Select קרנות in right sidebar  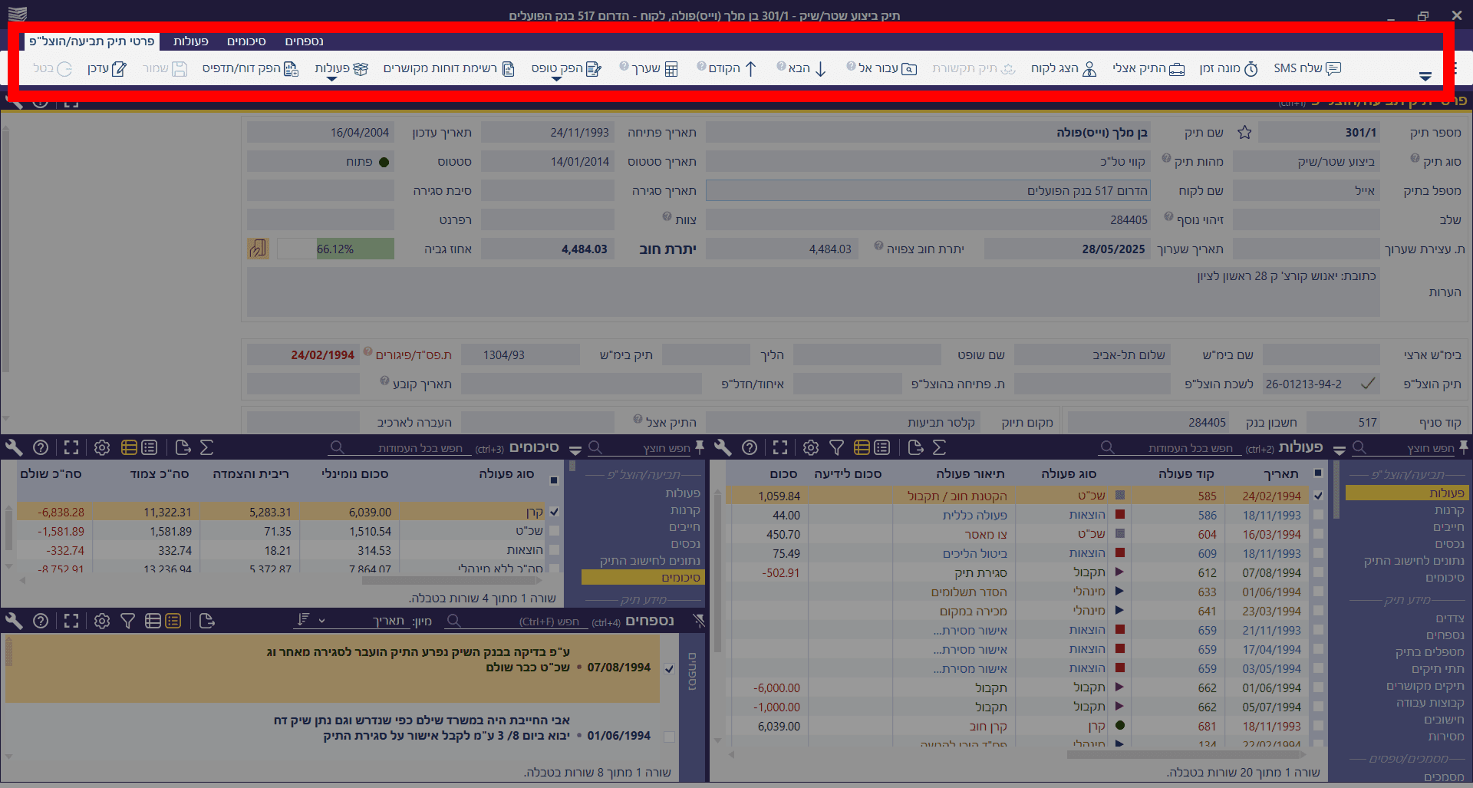(x=1449, y=510)
